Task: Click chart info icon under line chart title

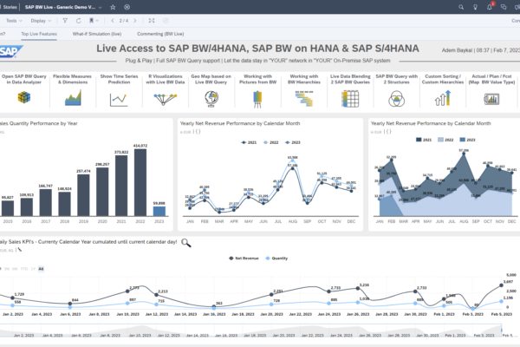Action: click(x=198, y=132)
